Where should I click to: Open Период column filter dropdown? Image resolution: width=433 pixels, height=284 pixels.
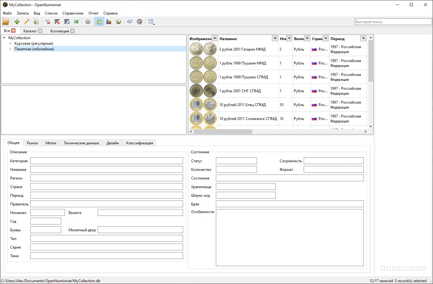pos(363,38)
